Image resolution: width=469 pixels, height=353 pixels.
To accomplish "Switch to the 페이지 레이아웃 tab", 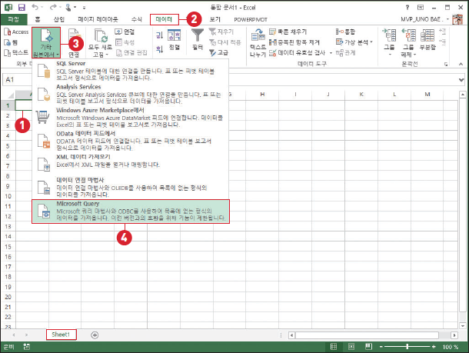I will 98,19.
